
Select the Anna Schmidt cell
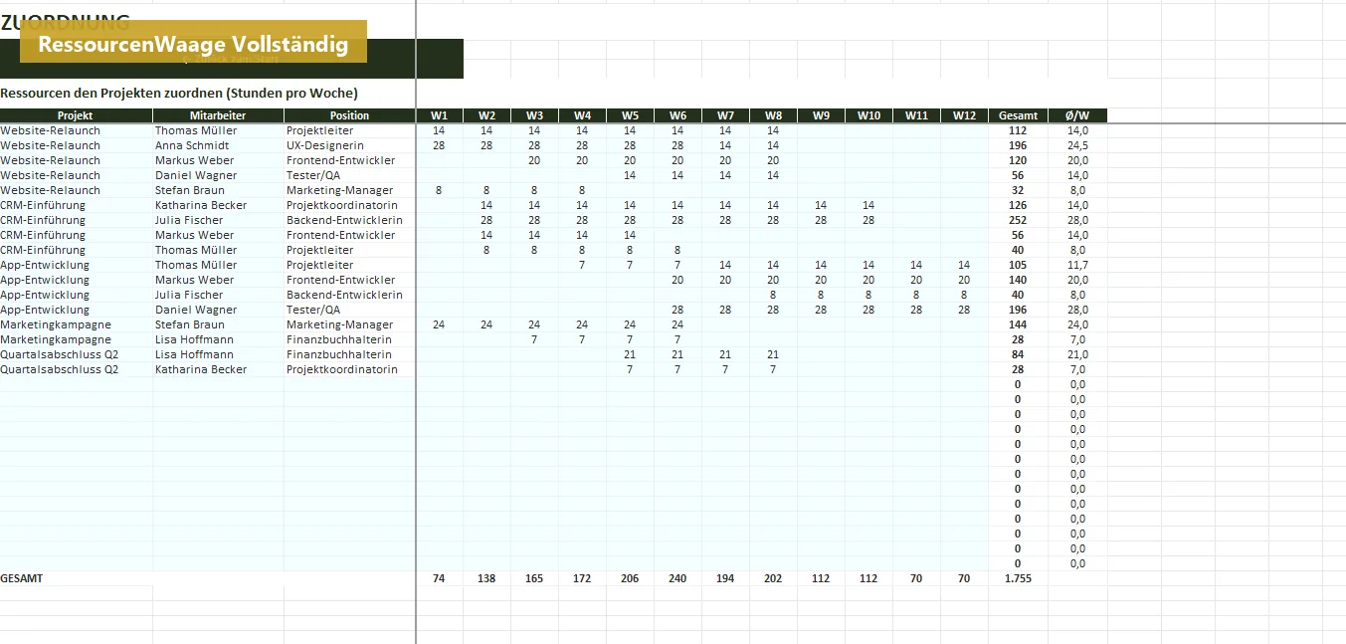pyautogui.click(x=218, y=145)
